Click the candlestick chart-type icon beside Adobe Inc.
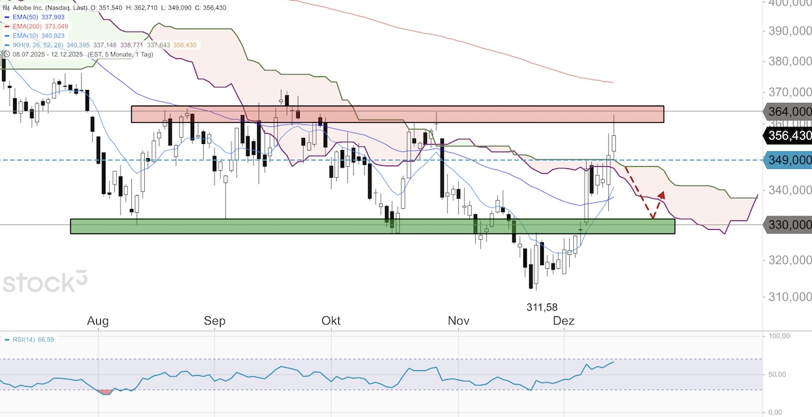The height and width of the screenshot is (417, 812). (7, 7)
